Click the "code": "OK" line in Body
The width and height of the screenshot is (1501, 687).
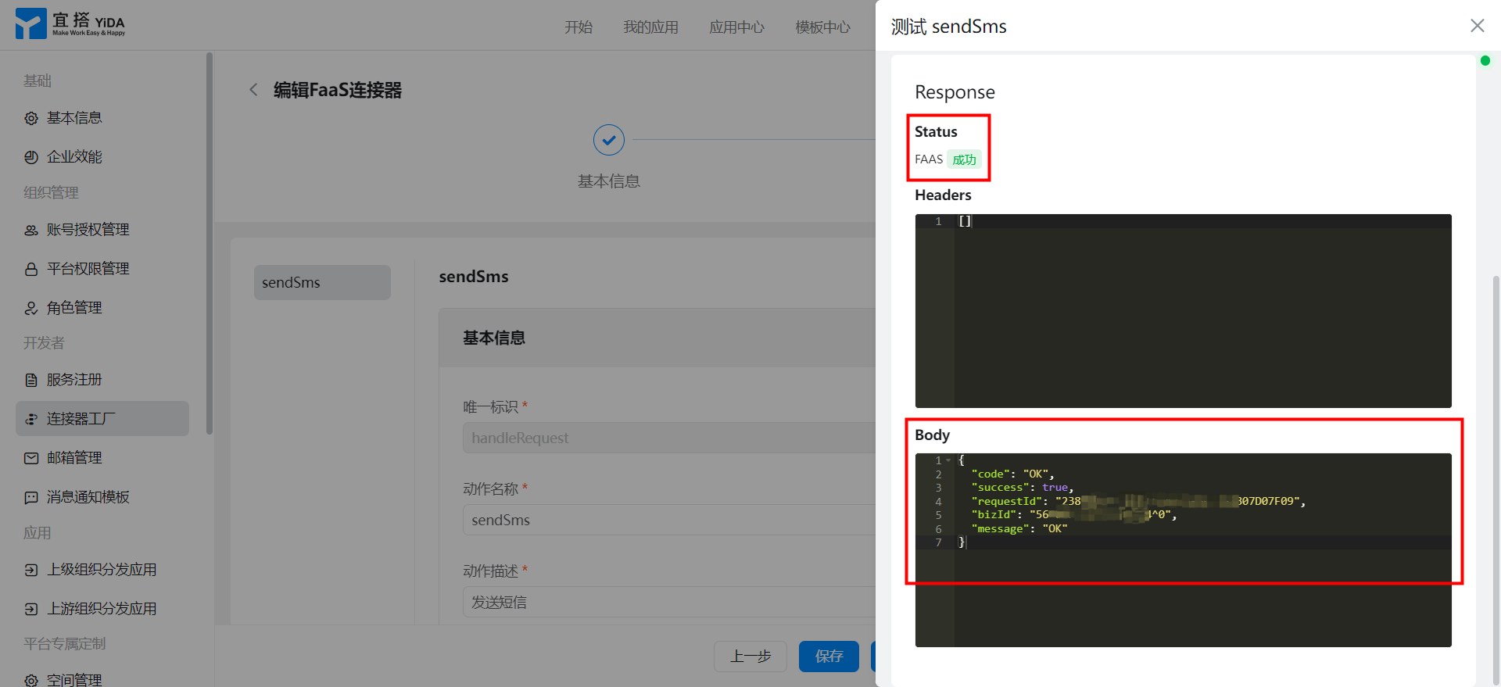[1012, 474]
